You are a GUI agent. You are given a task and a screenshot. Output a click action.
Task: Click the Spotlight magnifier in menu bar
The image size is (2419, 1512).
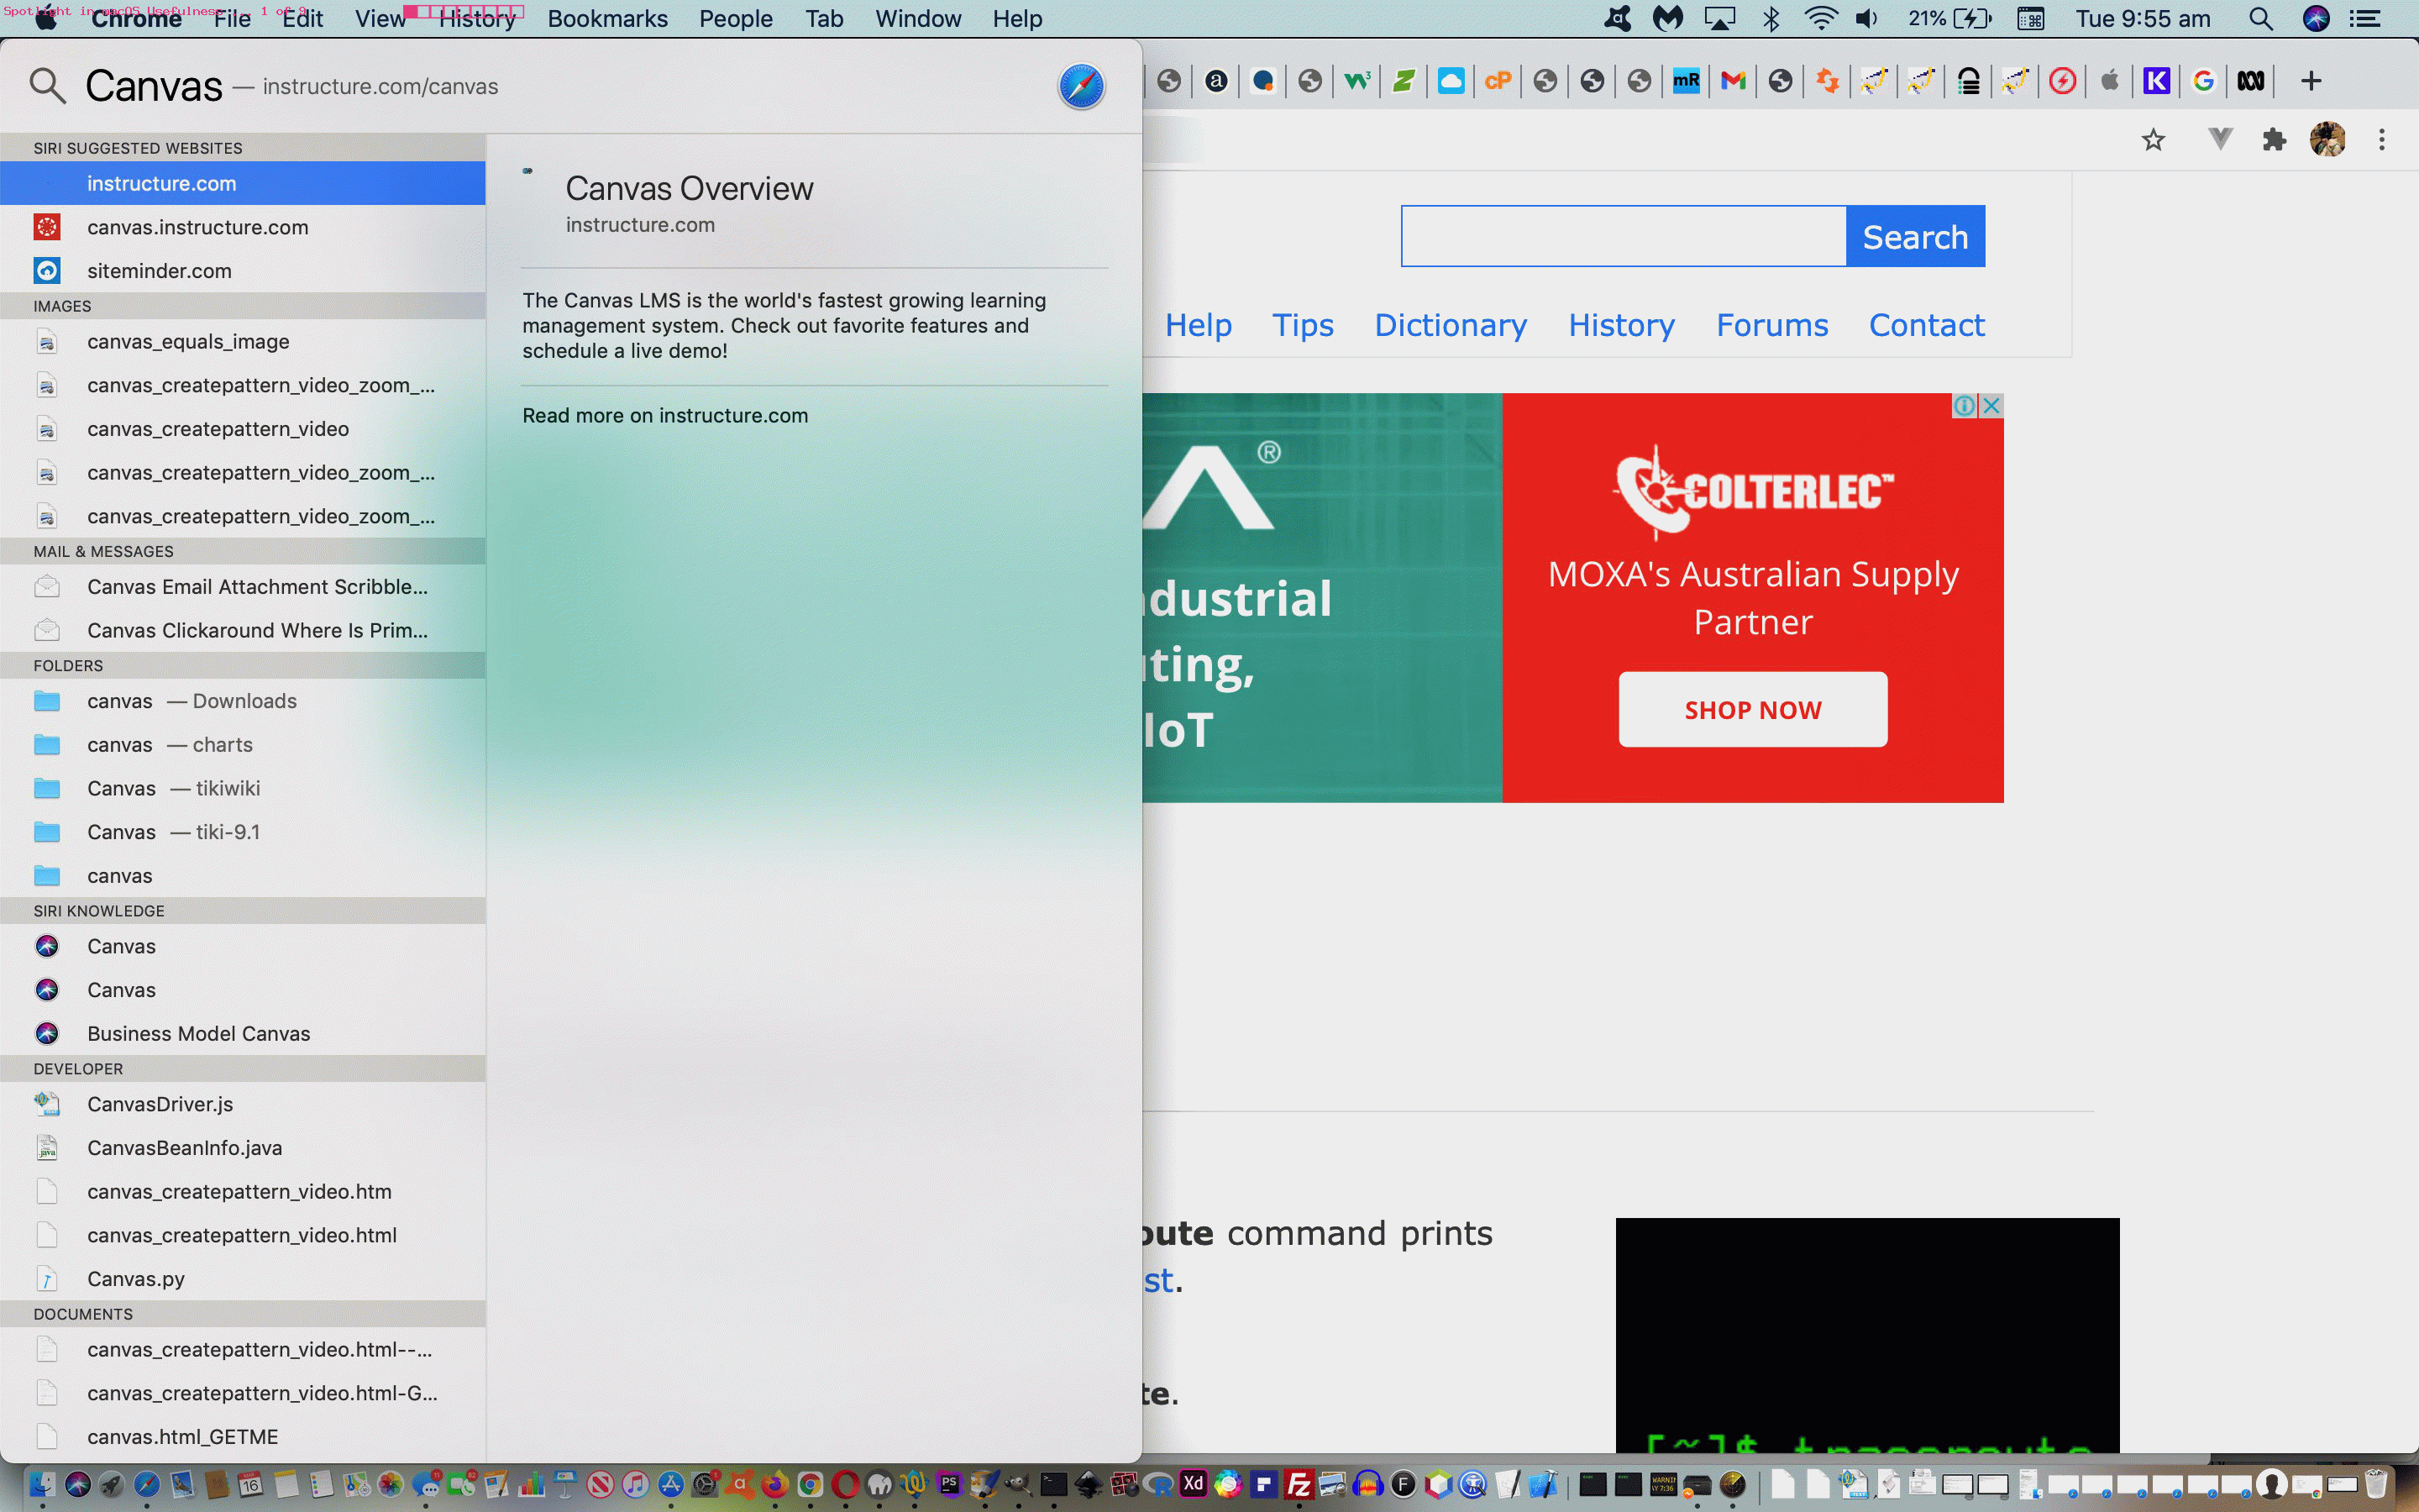pos(2260,19)
